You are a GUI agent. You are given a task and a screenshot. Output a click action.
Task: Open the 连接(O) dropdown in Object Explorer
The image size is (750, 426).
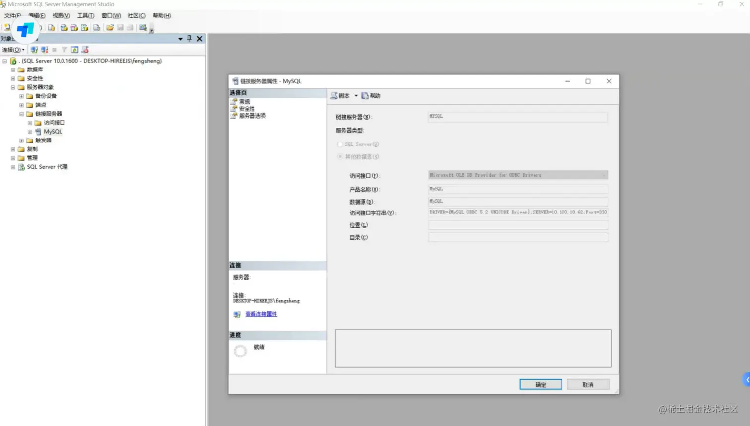(x=13, y=50)
